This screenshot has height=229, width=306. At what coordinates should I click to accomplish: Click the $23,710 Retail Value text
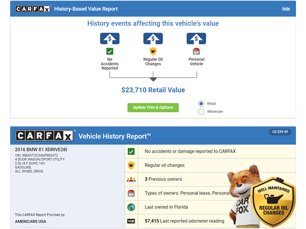(153, 90)
